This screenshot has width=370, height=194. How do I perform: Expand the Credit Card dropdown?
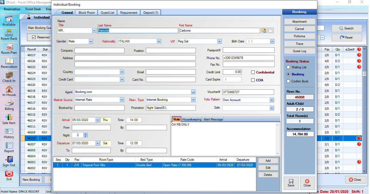[122, 80]
